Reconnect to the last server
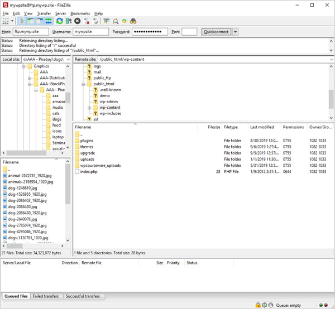This screenshot has height=309, width=335. pos(95,21)
